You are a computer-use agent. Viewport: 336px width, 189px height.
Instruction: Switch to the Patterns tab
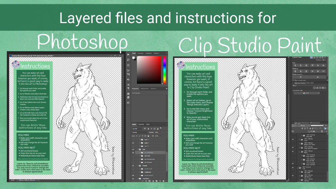(x=156, y=53)
